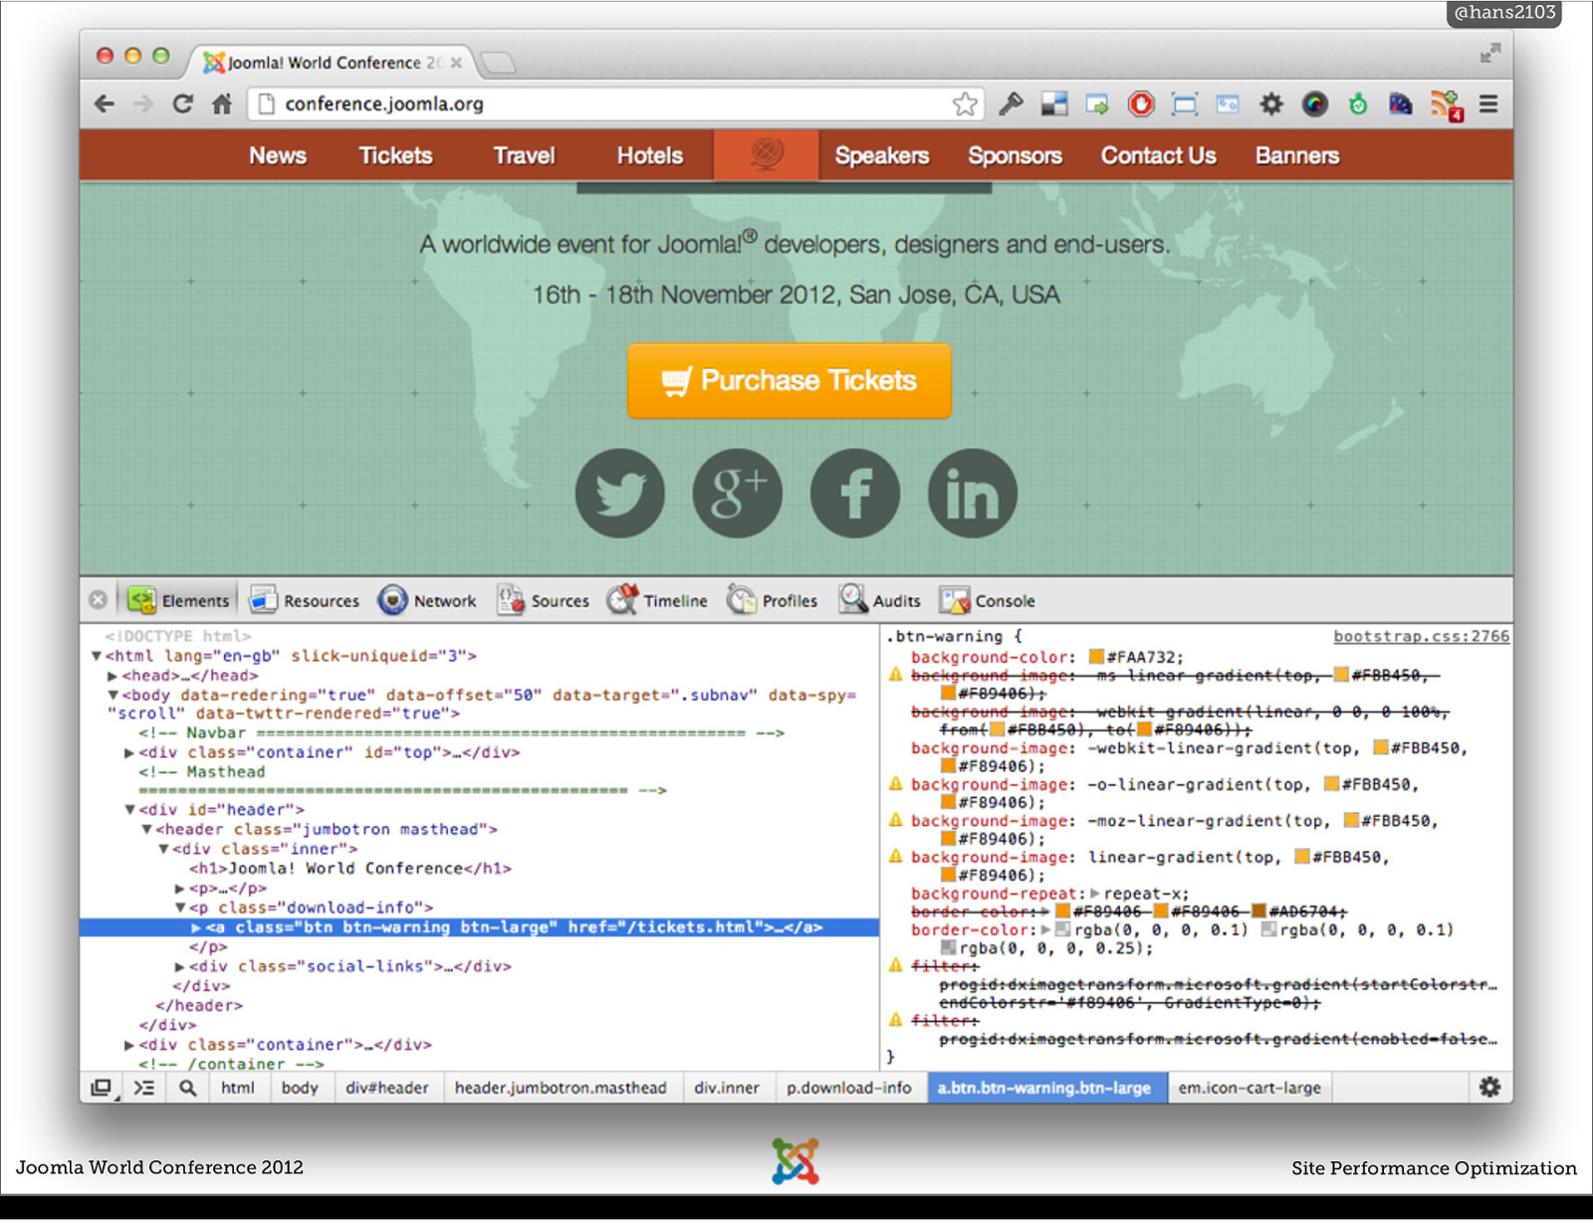The width and height of the screenshot is (1593, 1226).
Task: Switch to the Timeline panel
Action: [658, 600]
